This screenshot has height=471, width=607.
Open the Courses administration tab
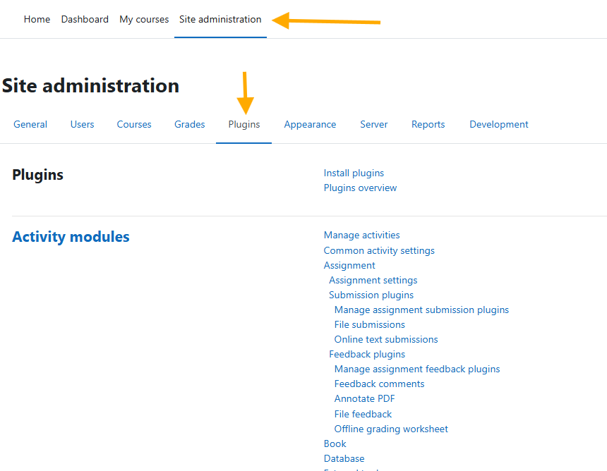[134, 124]
